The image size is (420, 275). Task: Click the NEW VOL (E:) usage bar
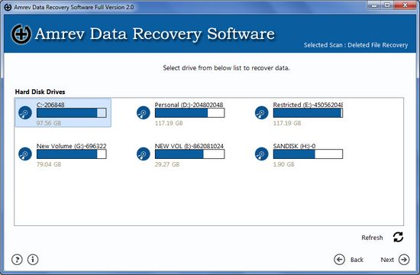[x=189, y=154]
